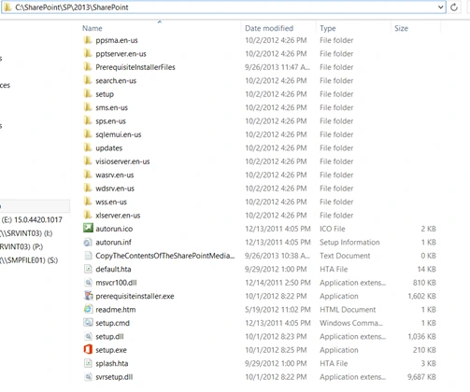
Task: Click the address bar folder icon
Action: click(x=7, y=7)
